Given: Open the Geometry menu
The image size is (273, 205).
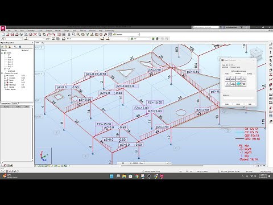Looking at the screenshot, I should 31,31.
